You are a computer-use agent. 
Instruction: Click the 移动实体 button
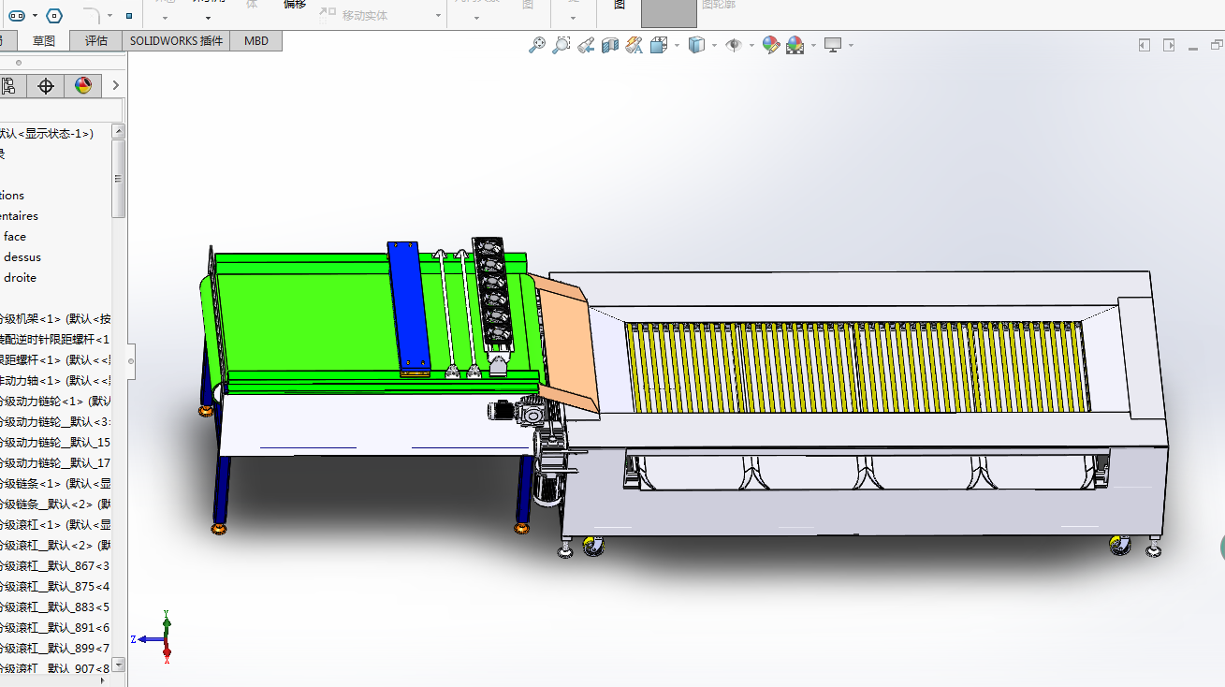(x=364, y=16)
